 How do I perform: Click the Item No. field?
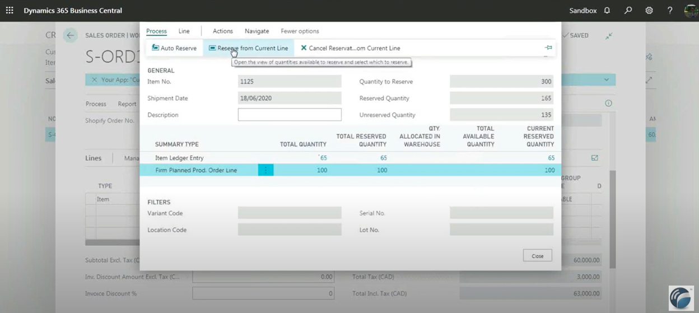click(x=290, y=81)
